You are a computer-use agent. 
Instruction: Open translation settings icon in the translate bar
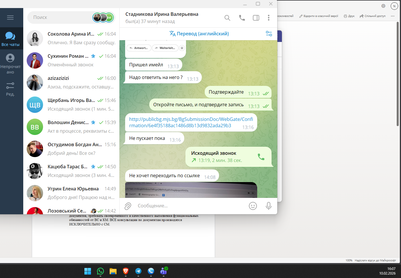(x=269, y=34)
